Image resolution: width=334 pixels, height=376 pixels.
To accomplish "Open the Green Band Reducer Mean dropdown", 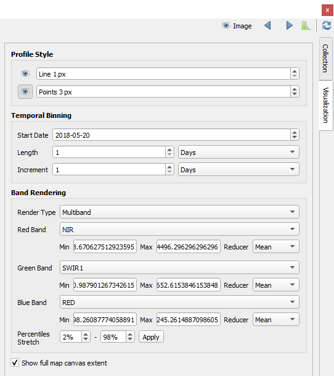I will [x=276, y=285].
